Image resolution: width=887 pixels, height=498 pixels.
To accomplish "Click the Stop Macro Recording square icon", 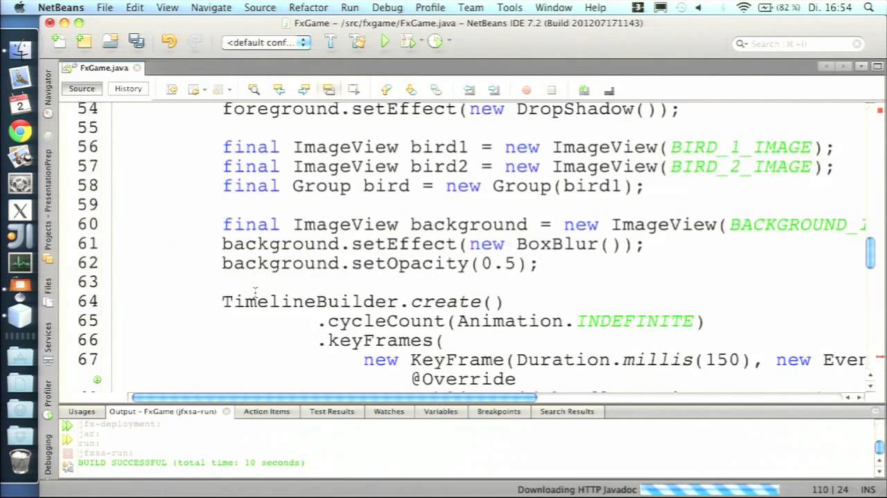I will coord(552,91).
